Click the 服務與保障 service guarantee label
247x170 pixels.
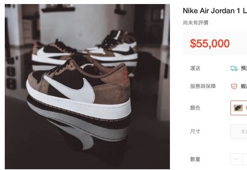pyautogui.click(x=203, y=86)
